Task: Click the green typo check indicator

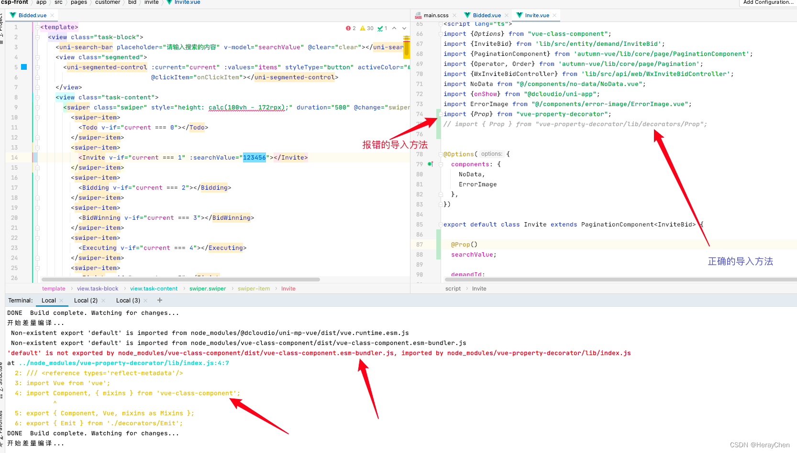Action: pos(382,28)
